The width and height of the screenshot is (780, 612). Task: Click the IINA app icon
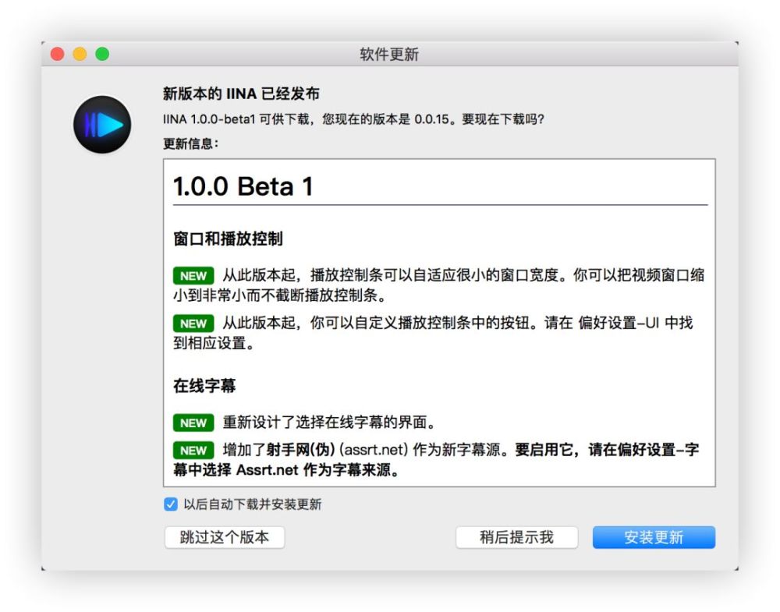102,124
